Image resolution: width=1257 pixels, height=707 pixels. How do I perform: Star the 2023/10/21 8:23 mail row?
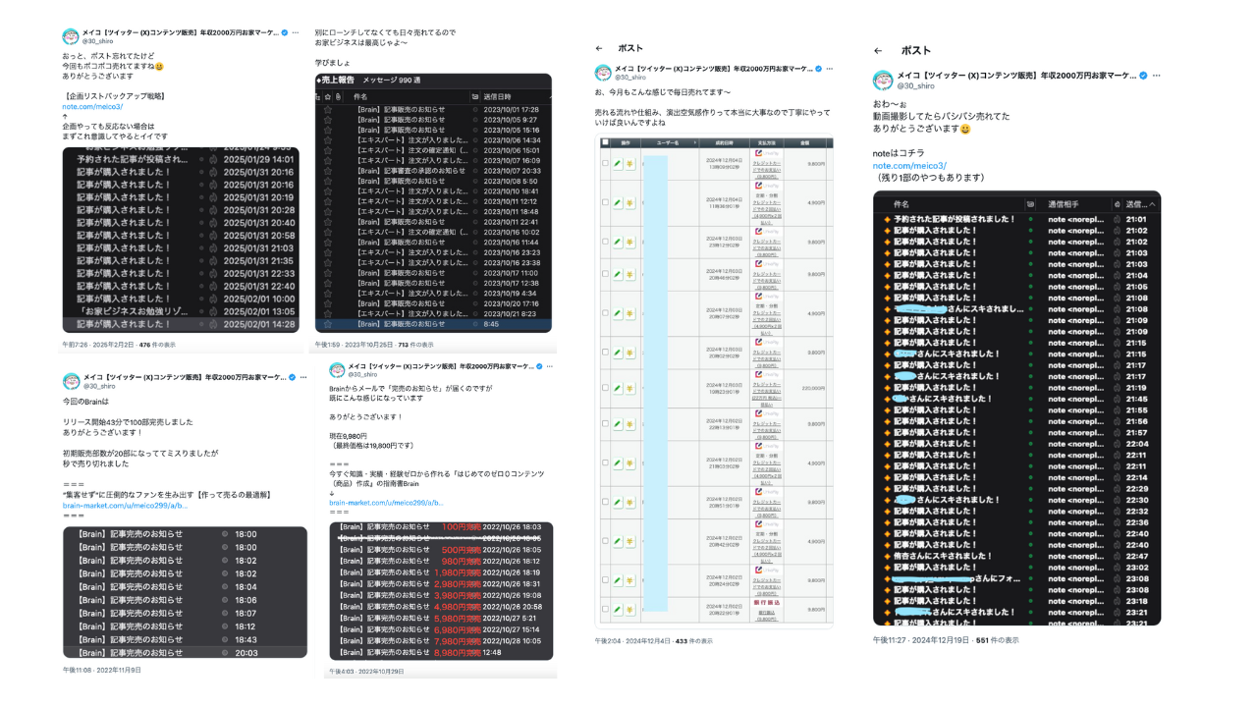(x=328, y=313)
